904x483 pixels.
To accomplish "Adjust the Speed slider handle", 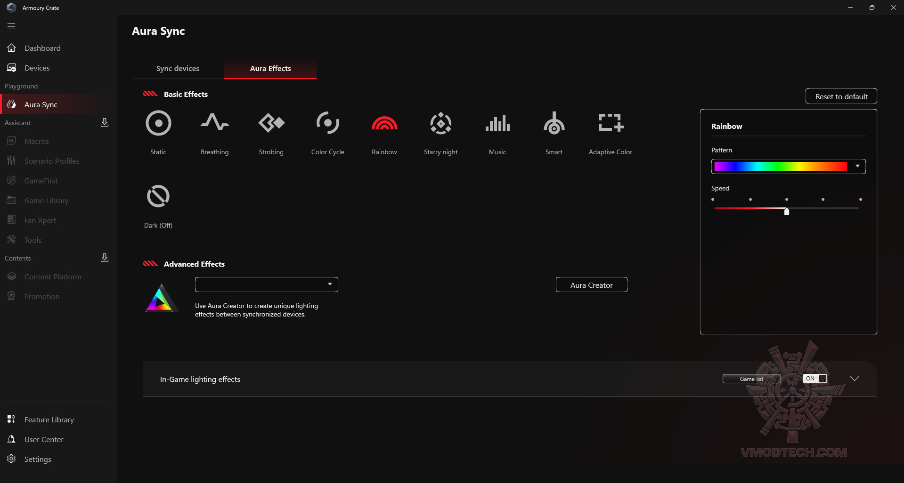I will pos(786,212).
